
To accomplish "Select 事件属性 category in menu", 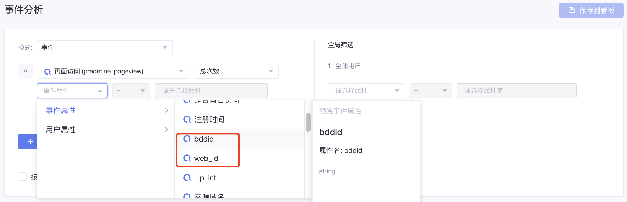I will click(107, 110).
